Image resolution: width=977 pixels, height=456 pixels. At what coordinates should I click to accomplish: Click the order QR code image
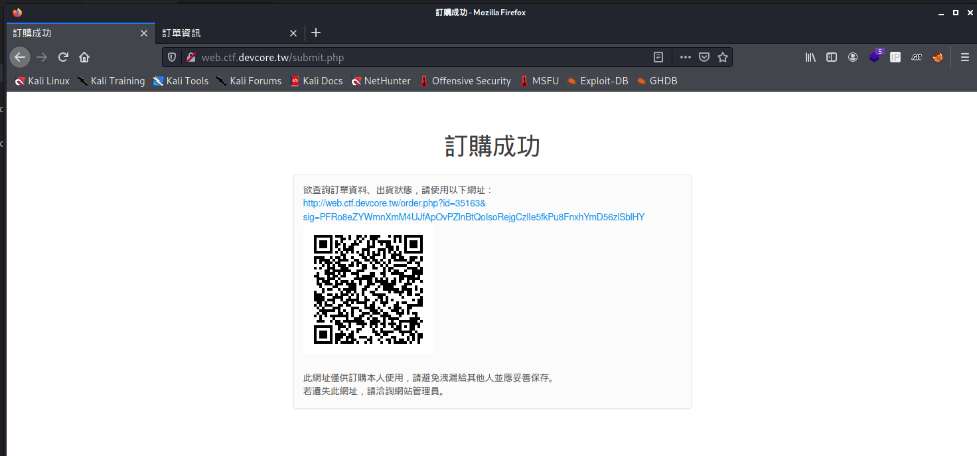coord(368,289)
